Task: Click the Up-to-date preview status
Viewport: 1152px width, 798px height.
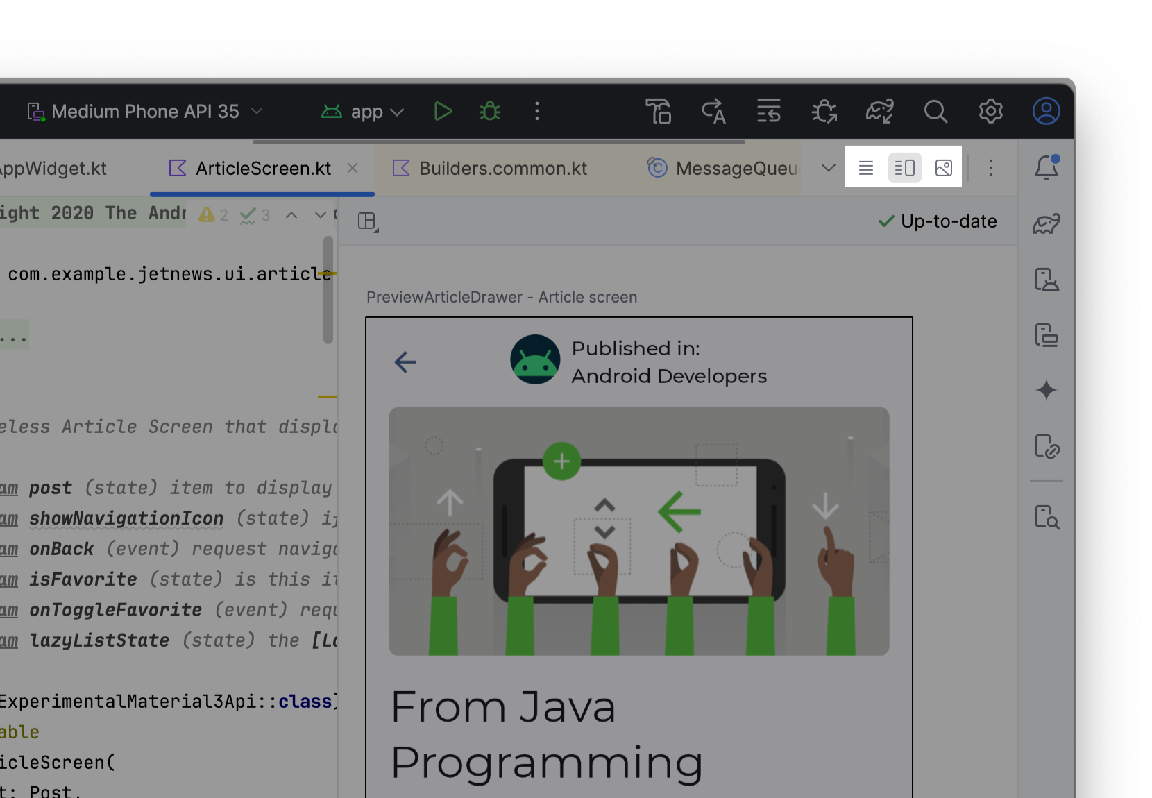Action: (x=938, y=221)
